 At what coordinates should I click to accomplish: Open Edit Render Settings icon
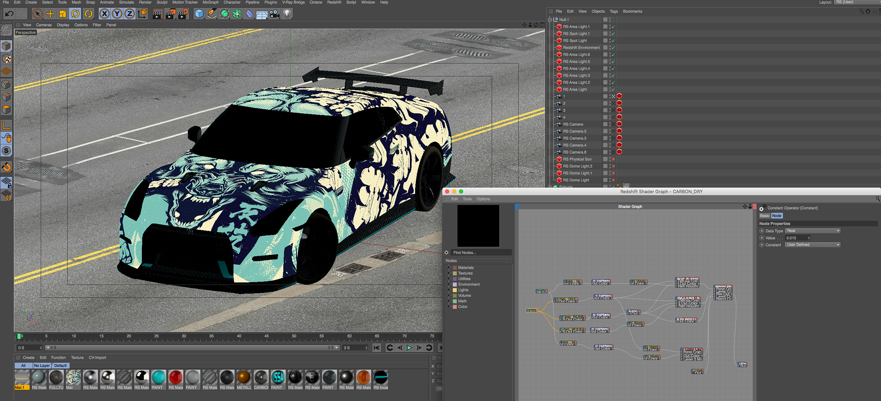(184, 14)
